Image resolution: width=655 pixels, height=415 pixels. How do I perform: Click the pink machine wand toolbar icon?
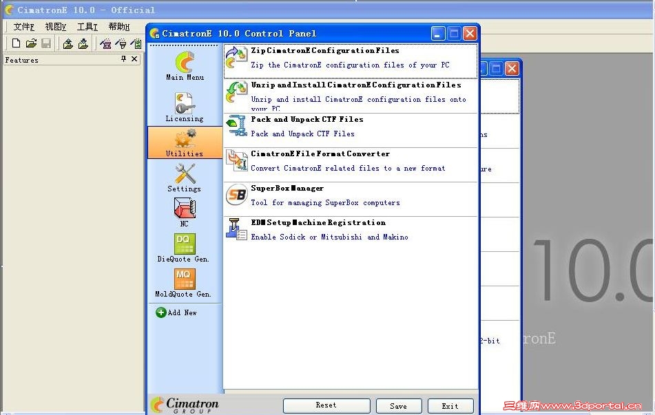[105, 43]
